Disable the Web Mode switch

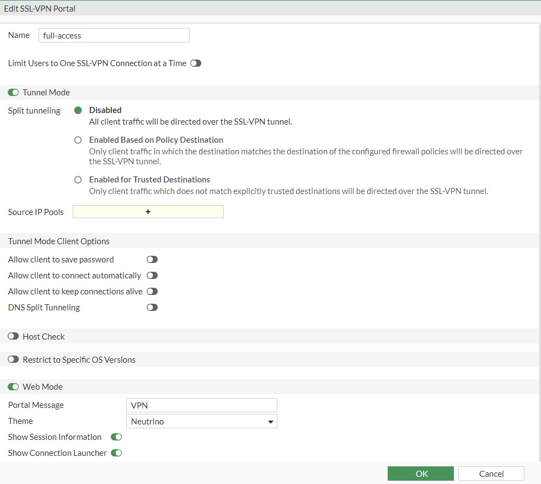coord(13,387)
